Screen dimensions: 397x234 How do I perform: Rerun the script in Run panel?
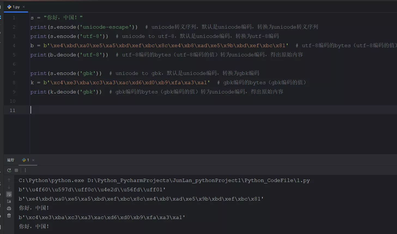pyautogui.click(x=9, y=170)
